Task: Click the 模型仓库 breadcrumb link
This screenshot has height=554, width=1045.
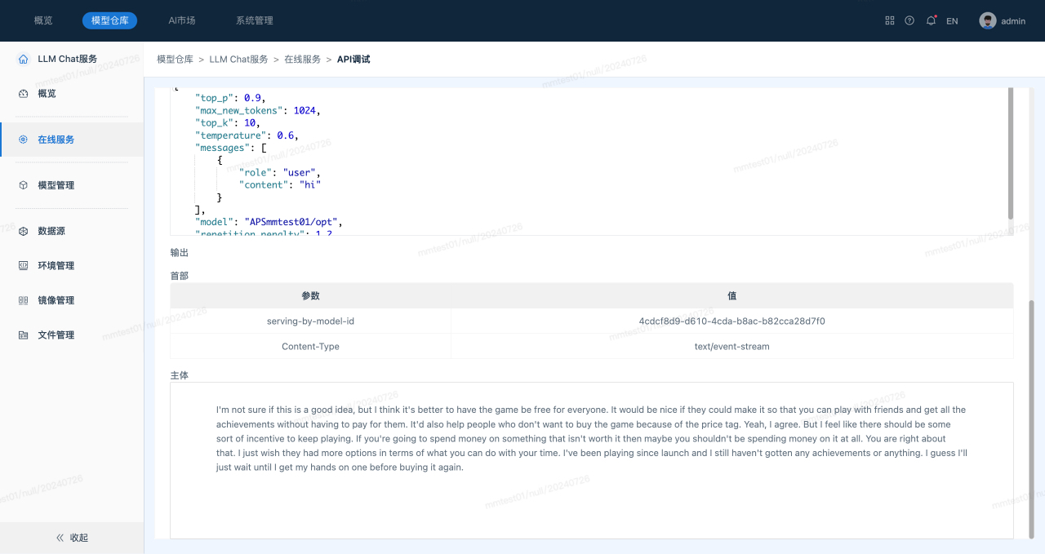Action: [x=175, y=60]
